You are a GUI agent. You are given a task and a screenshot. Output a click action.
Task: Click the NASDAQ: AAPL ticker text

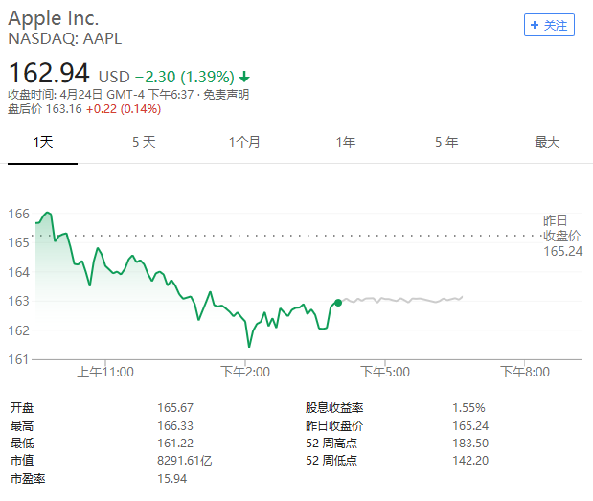click(x=65, y=39)
